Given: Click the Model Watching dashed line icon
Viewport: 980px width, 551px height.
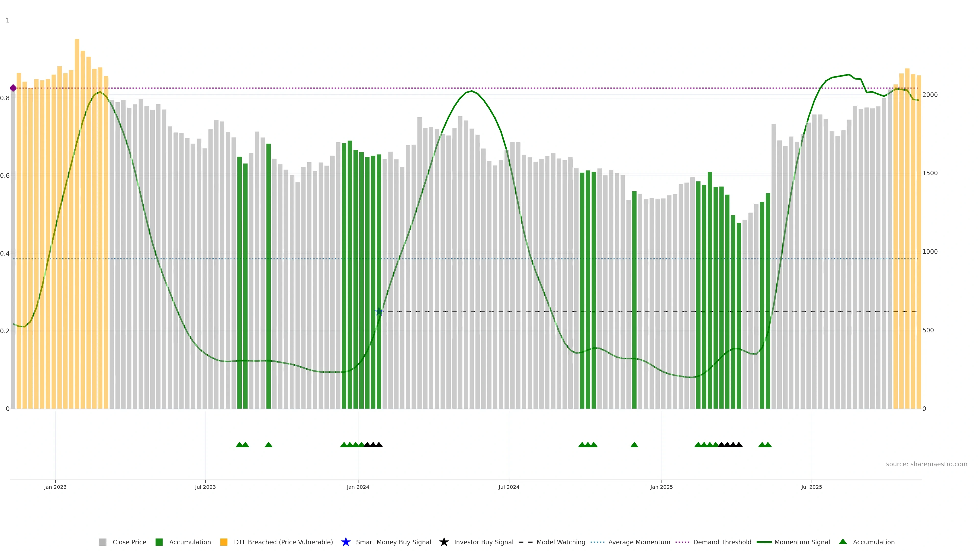Looking at the screenshot, I should tap(525, 542).
